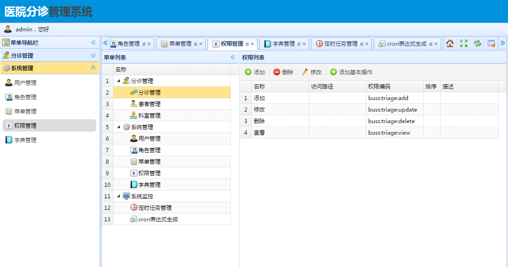Switch to the 定时任务管理 tab
508x267 pixels.
pos(341,44)
